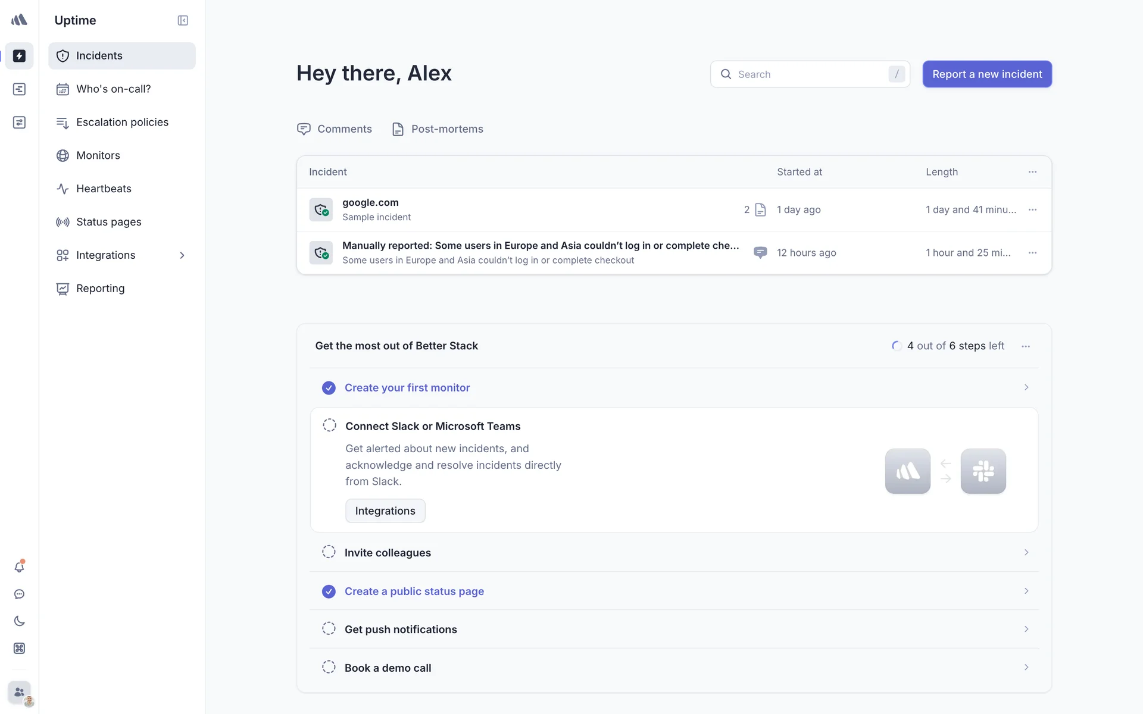Open keyboard shortcuts command icon
Screen dimensions: 1143x714
coord(19,649)
